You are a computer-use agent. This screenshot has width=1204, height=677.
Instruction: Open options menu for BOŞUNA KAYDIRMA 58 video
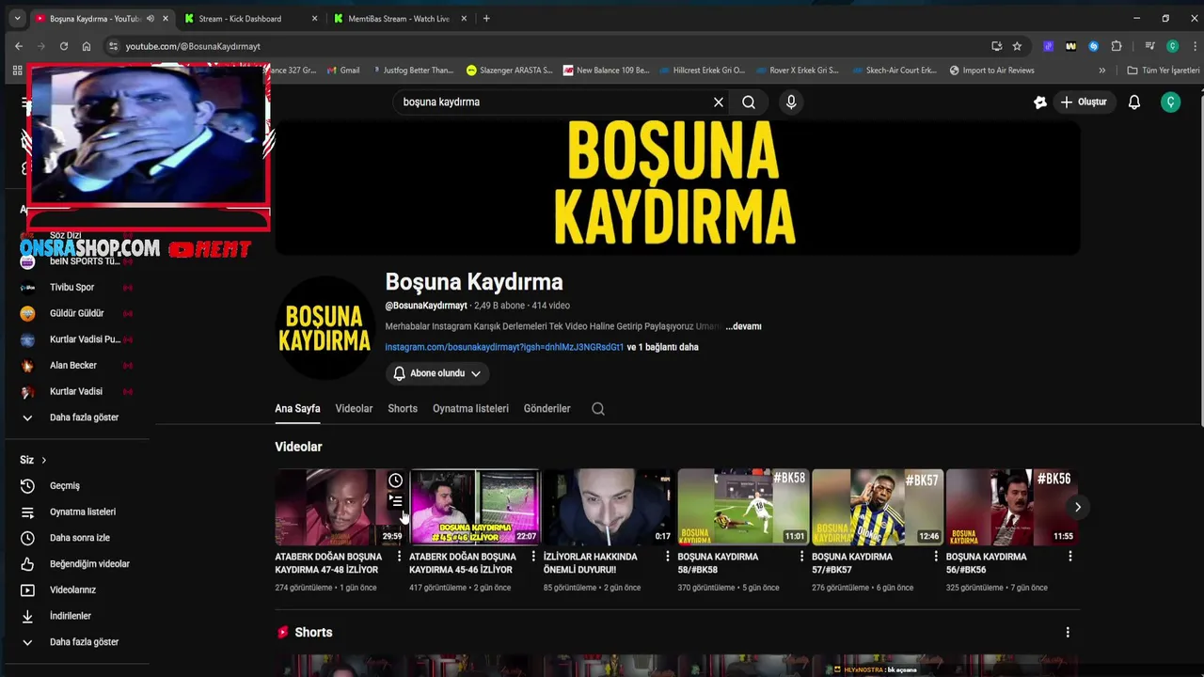801,557
